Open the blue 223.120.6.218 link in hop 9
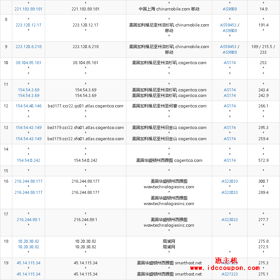Image resolution: width=280 pixels, height=280 pixels. pyautogui.click(x=28, y=47)
